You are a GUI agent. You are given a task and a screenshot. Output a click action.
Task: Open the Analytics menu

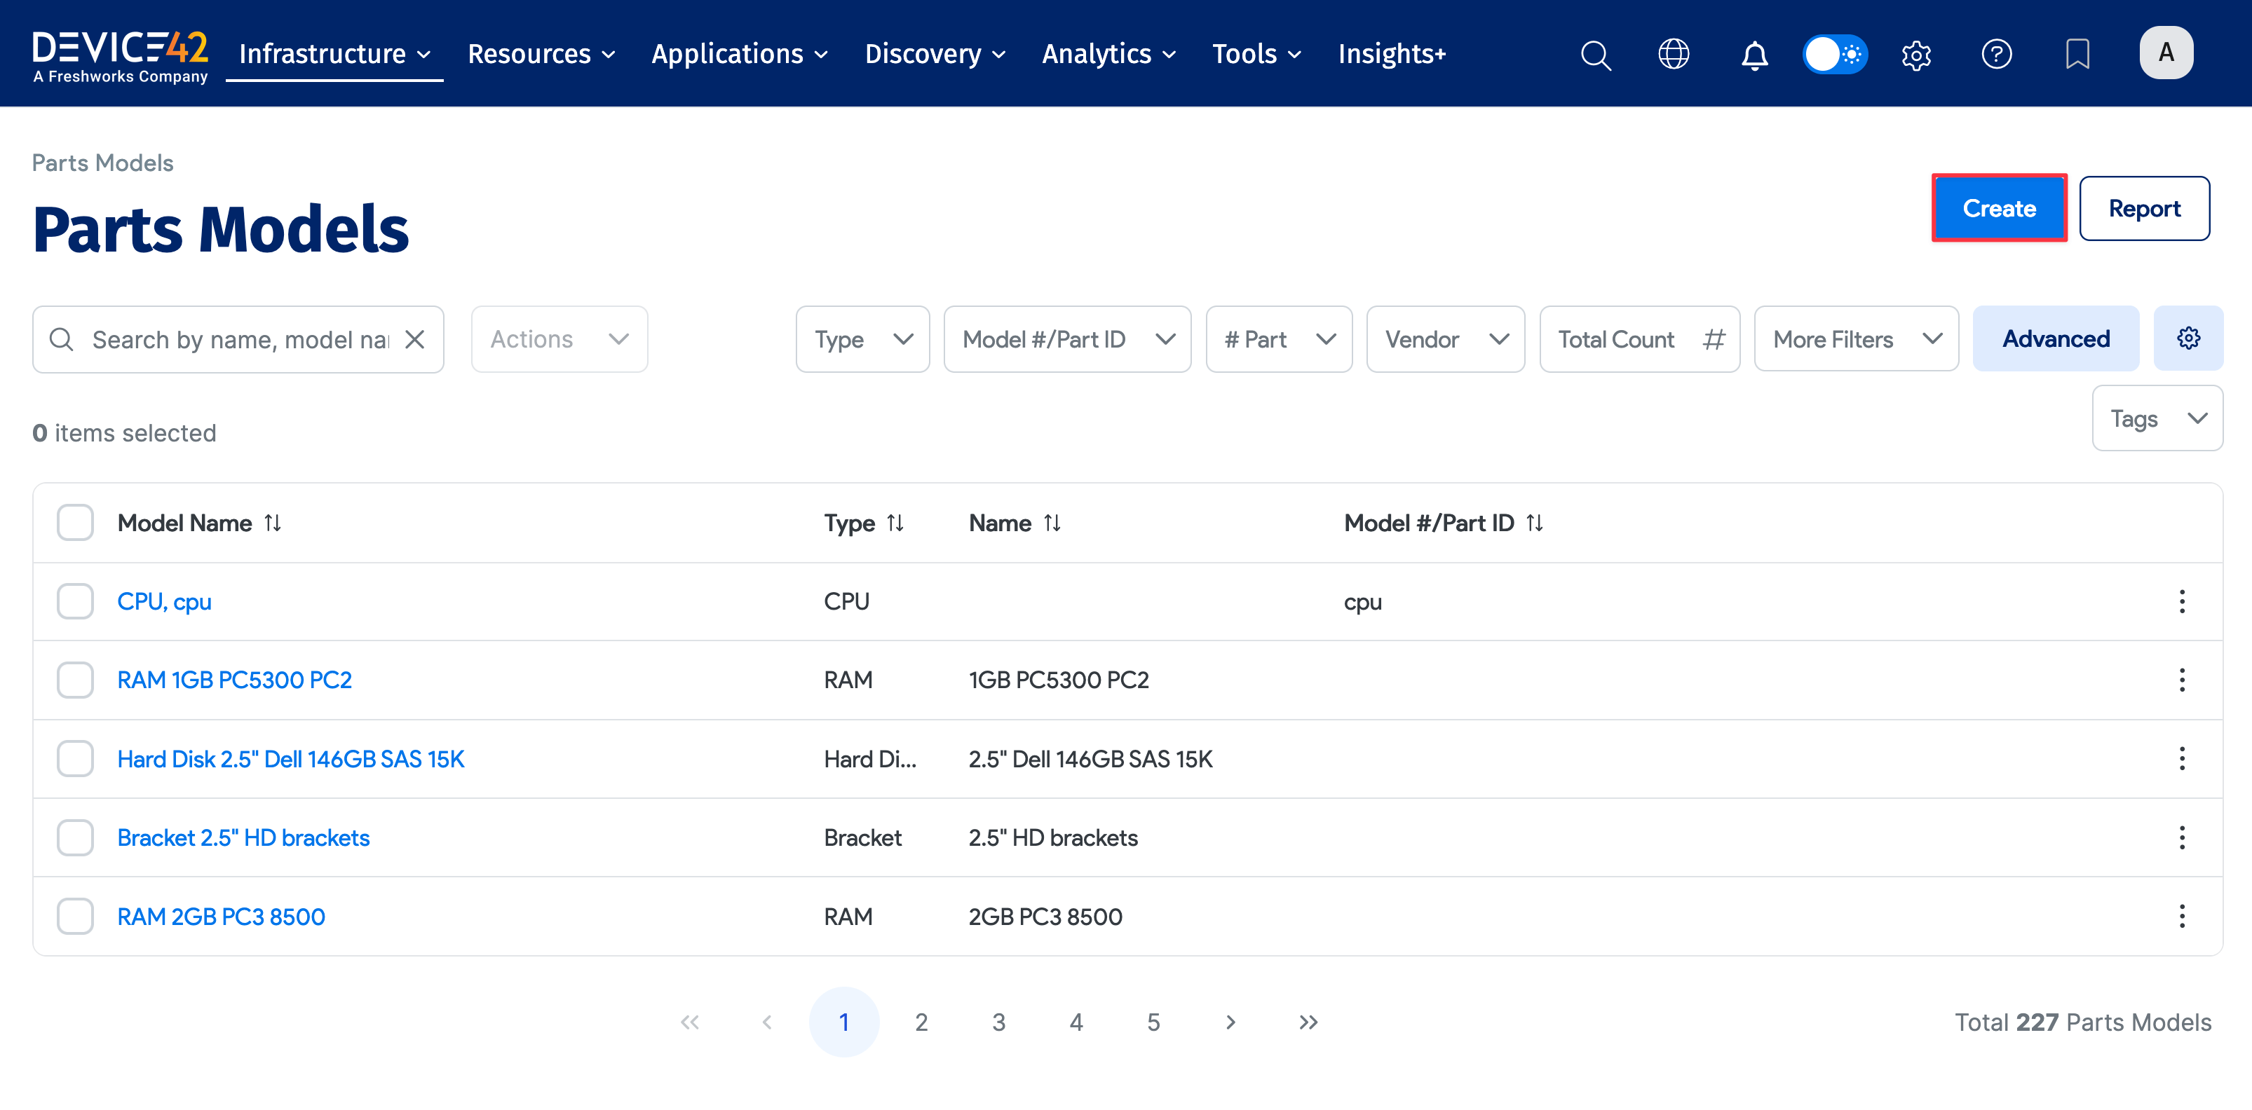(x=1108, y=54)
